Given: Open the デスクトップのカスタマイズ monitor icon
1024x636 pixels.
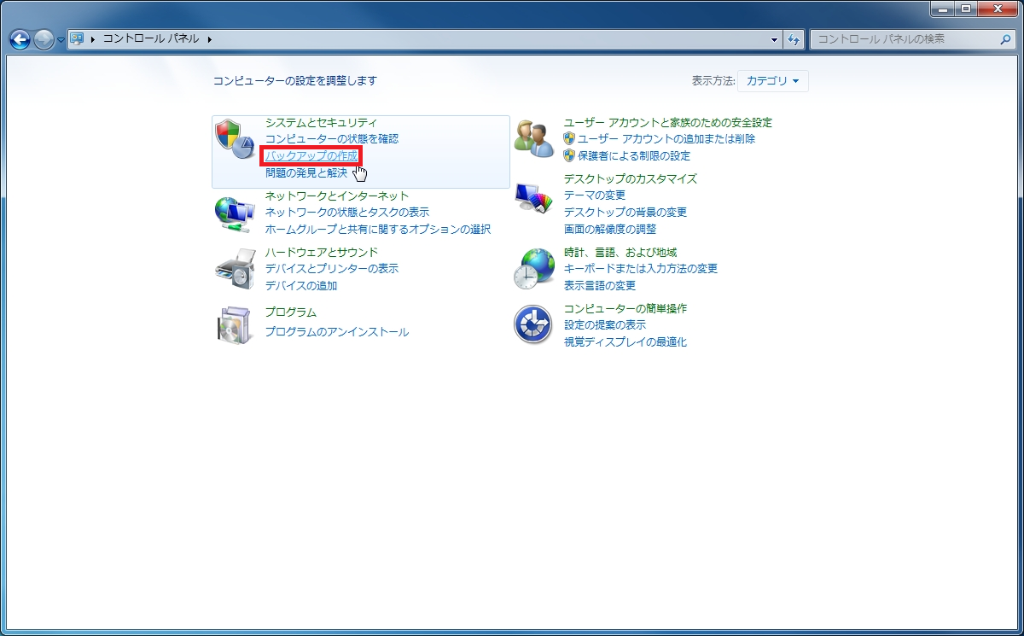Looking at the screenshot, I should coord(534,198).
